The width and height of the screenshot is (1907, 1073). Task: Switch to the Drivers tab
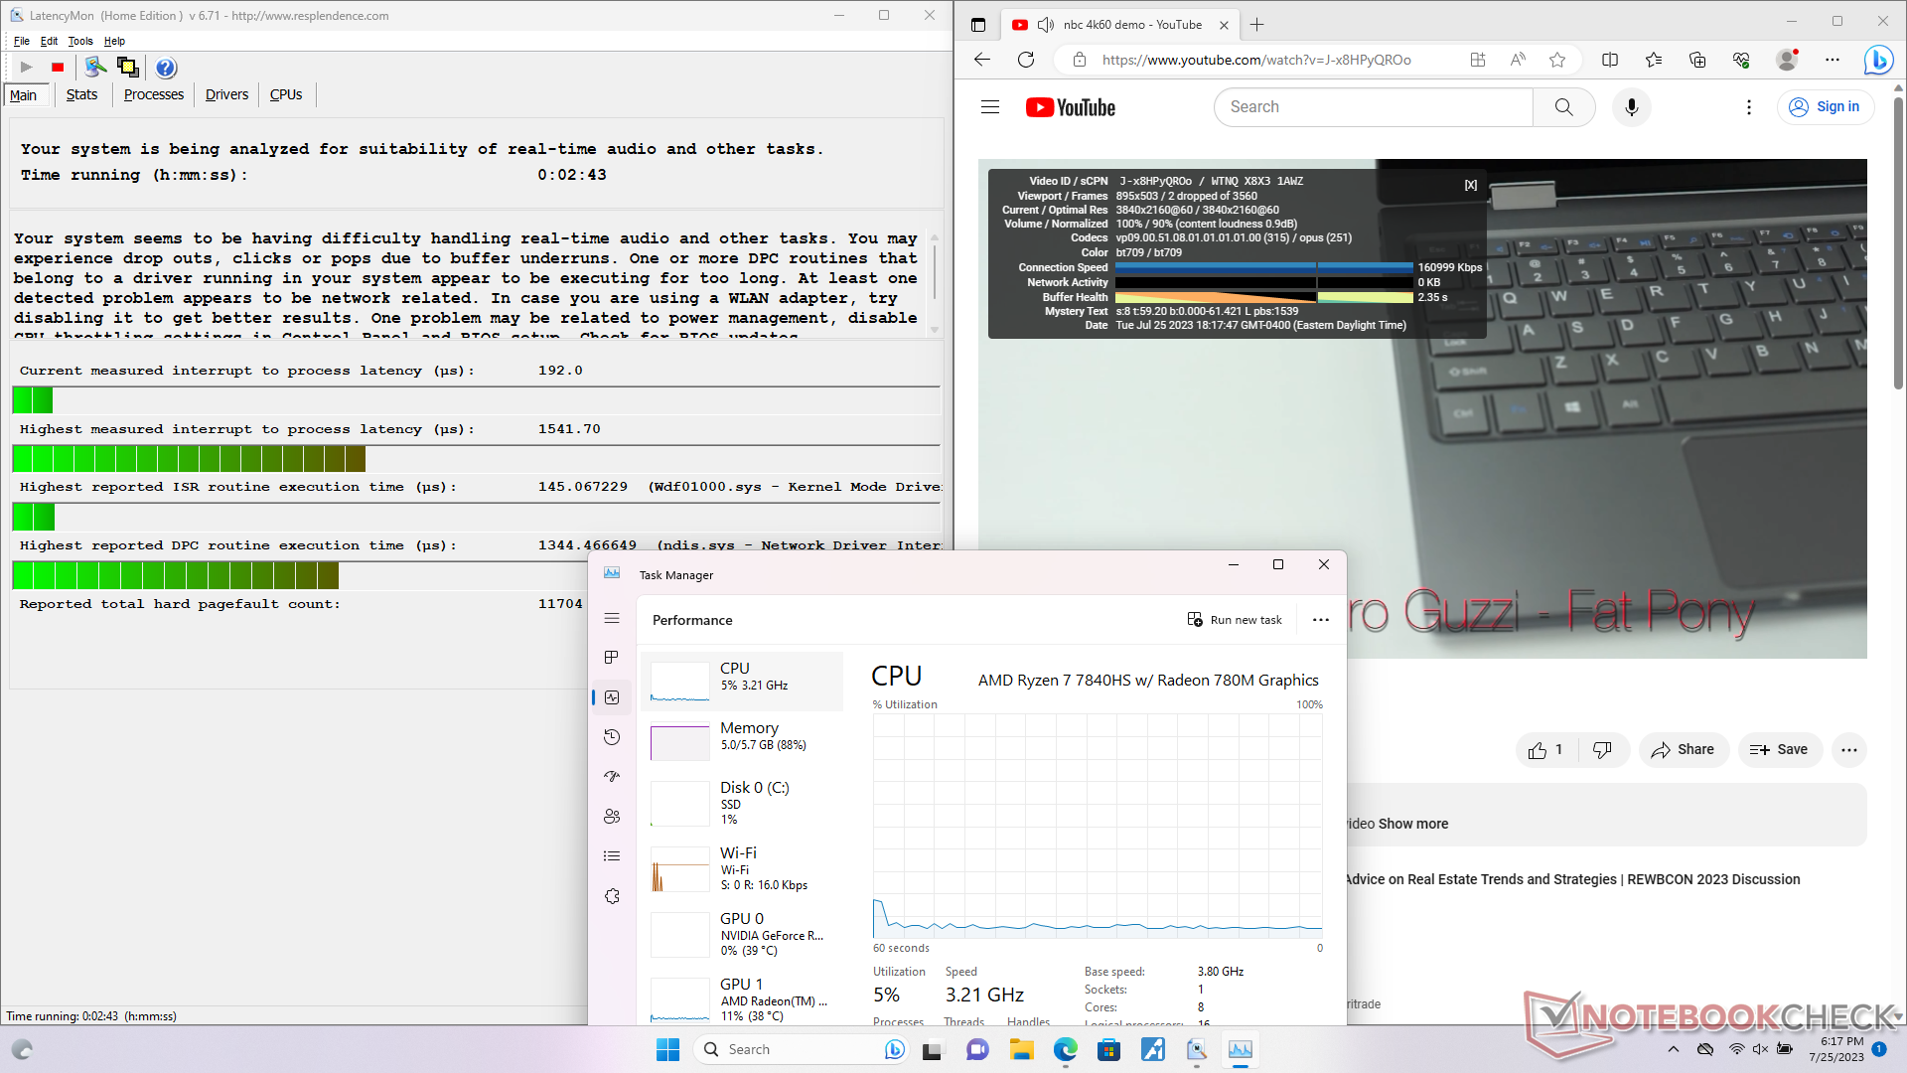click(x=226, y=94)
